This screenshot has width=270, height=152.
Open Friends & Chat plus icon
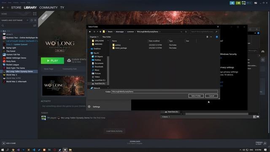pos(265,143)
